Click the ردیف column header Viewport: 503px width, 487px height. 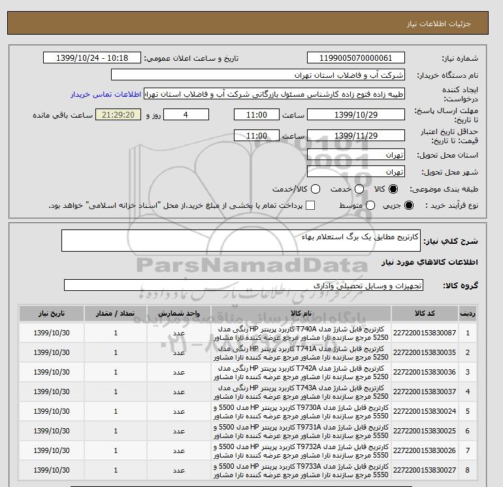(x=467, y=313)
